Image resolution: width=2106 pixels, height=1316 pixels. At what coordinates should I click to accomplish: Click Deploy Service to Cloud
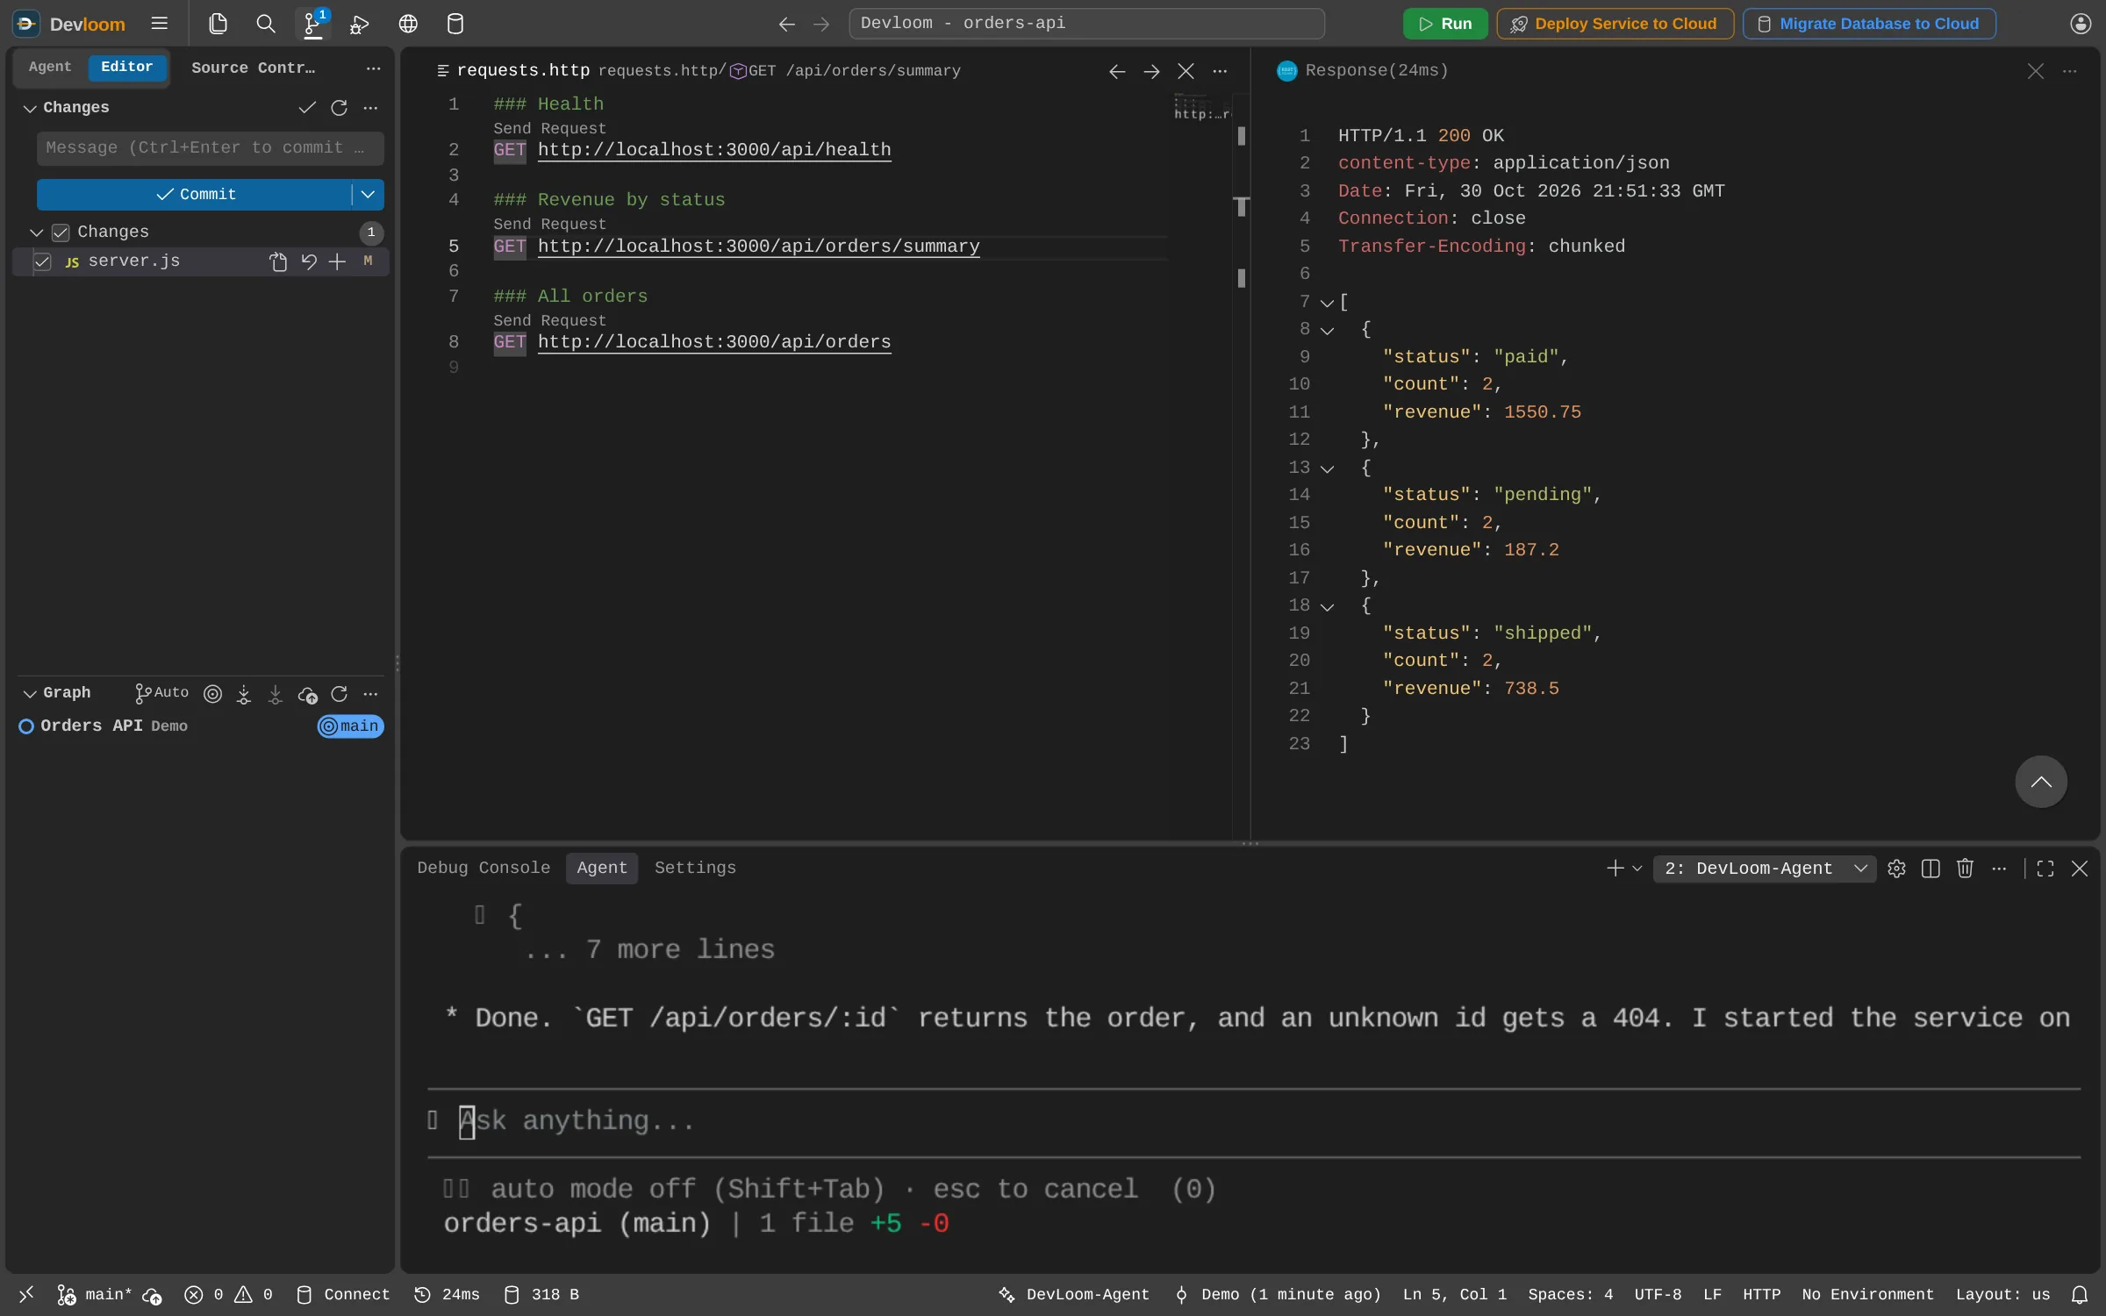[x=1615, y=24]
